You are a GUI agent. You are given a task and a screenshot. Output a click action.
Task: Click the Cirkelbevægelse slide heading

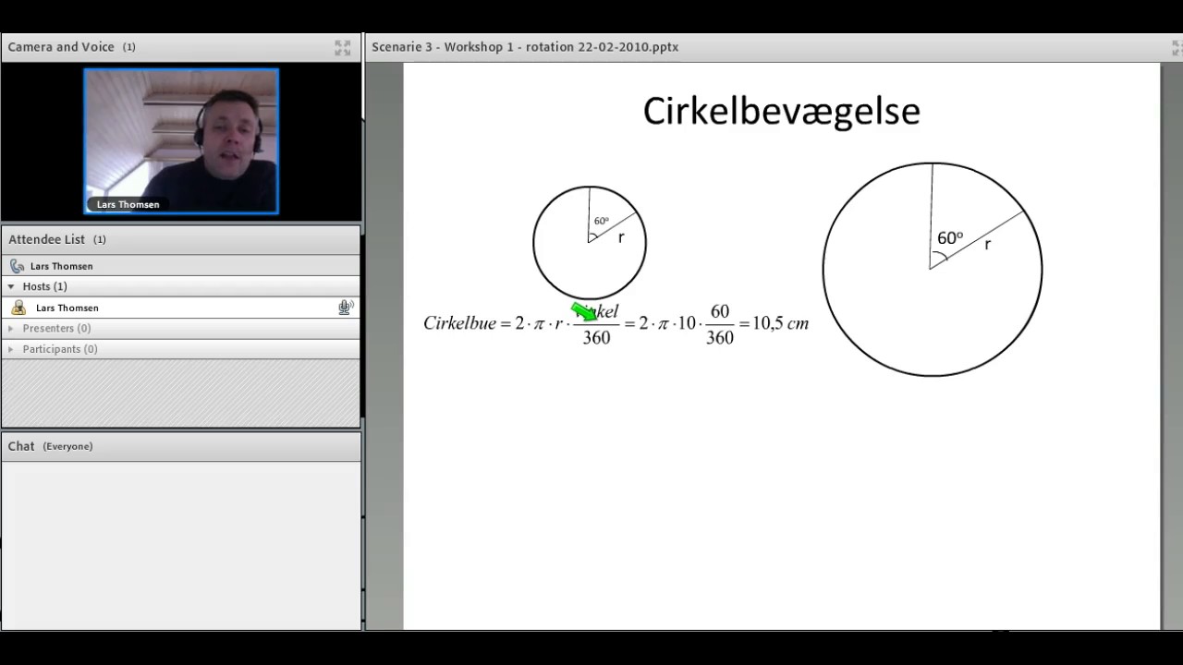coord(781,111)
